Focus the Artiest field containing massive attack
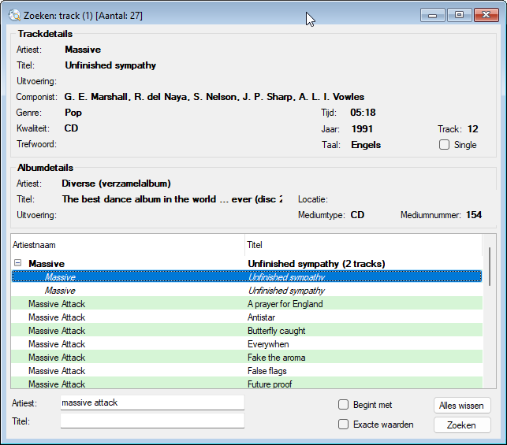 pos(152,402)
